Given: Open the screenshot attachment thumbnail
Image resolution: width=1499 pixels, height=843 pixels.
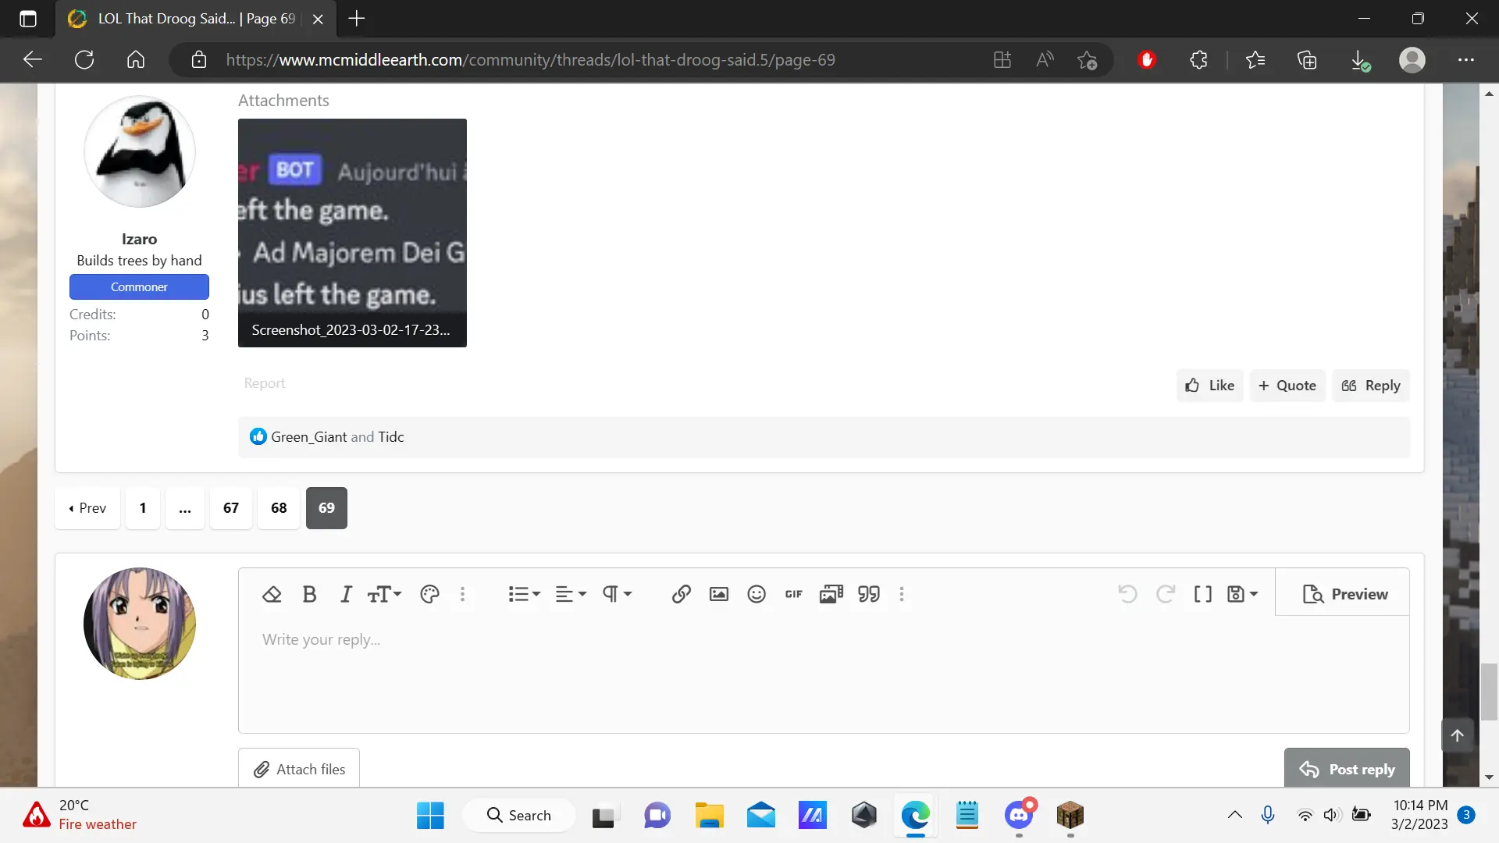Looking at the screenshot, I should click(352, 233).
